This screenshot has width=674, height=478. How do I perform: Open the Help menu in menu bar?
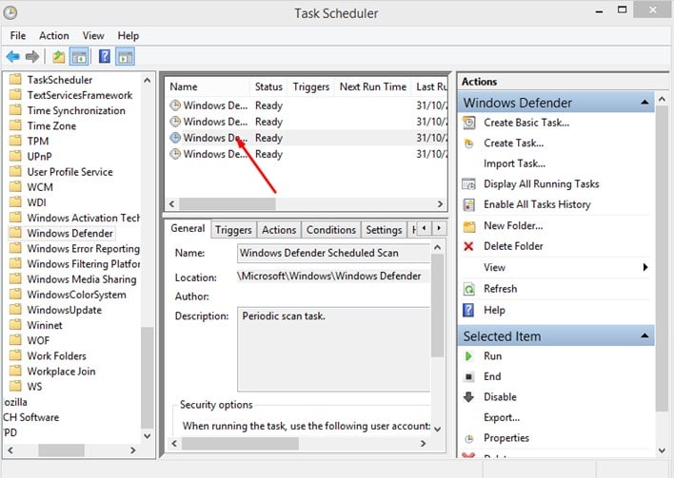pos(129,35)
